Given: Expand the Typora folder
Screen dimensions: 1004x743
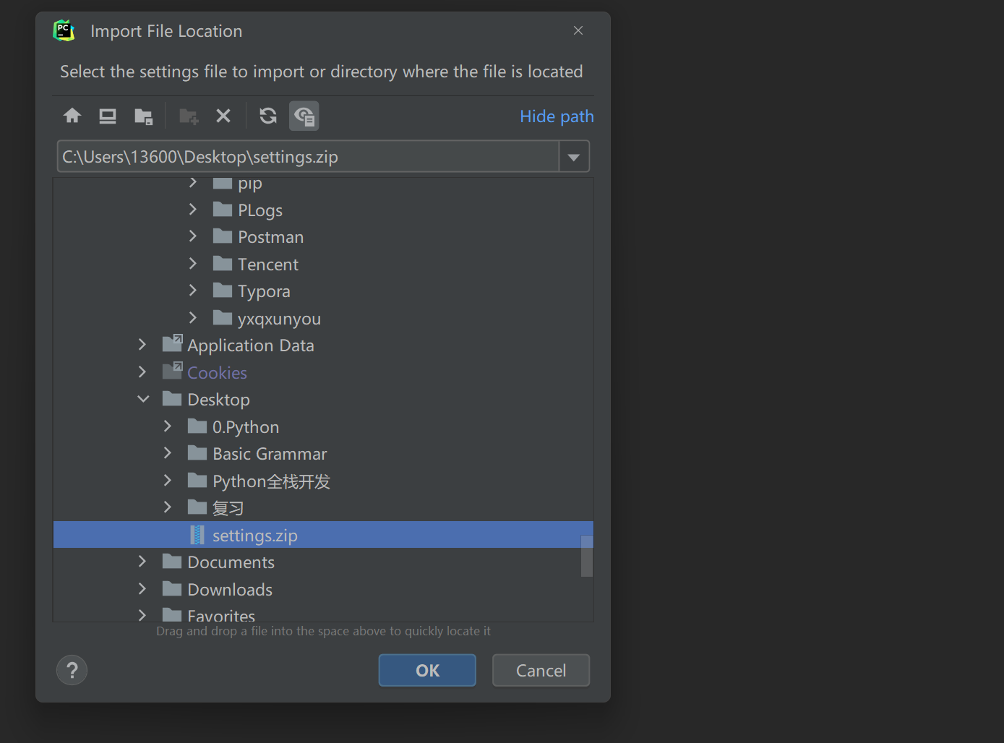Looking at the screenshot, I should point(193,291).
